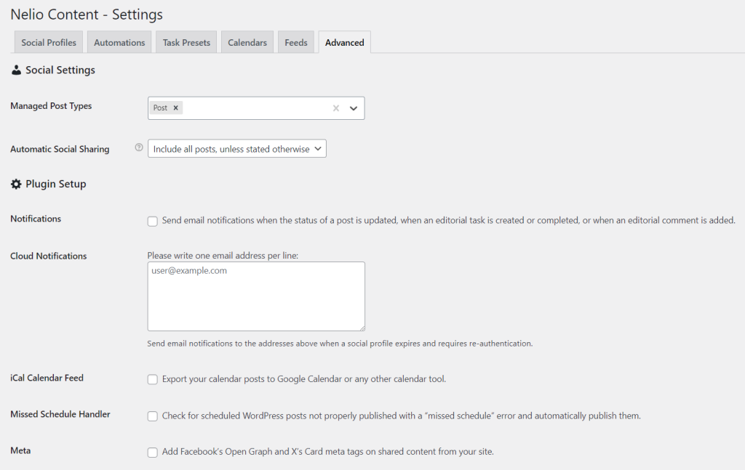Enable the iCal Calendar Feed export

point(152,379)
